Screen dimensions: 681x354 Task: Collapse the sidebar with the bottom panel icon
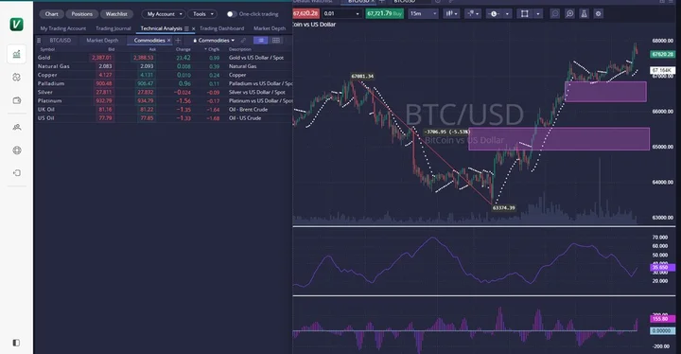16,343
